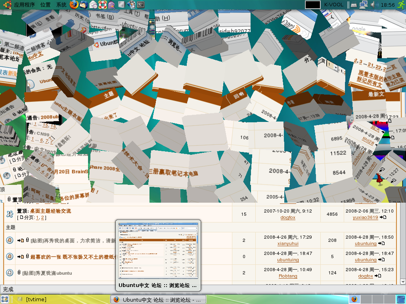The width and height of the screenshot is (406, 304).
Task: Select the Ubuntu中文 论坛 taskbar button
Action: click(x=158, y=300)
